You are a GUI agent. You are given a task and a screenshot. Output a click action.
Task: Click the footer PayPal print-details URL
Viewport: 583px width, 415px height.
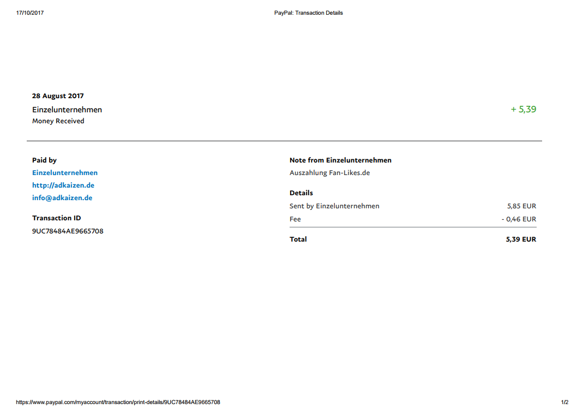(118, 402)
